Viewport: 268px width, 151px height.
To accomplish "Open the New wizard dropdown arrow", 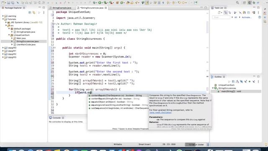I will 5,3.
